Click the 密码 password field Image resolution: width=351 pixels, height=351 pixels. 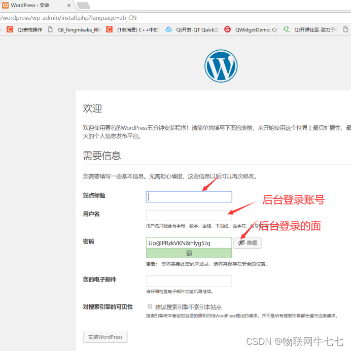[189, 243]
